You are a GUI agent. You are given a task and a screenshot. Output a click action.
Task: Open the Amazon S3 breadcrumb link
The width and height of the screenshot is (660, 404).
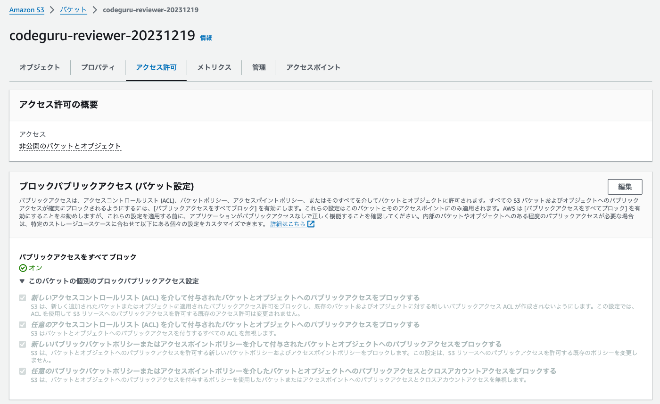(27, 10)
